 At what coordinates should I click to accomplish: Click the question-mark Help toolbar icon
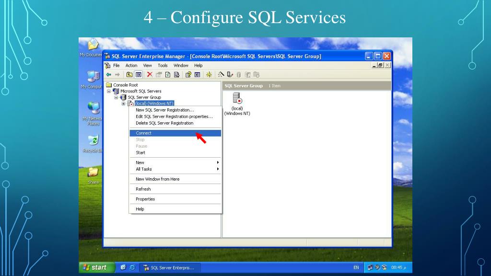point(188,74)
